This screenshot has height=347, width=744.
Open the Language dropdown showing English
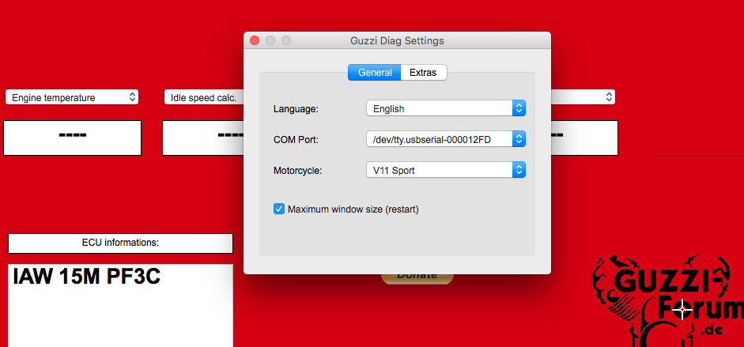click(446, 108)
